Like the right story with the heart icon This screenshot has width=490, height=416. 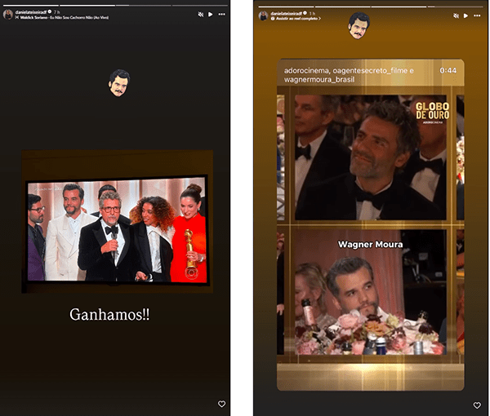pyautogui.click(x=477, y=405)
